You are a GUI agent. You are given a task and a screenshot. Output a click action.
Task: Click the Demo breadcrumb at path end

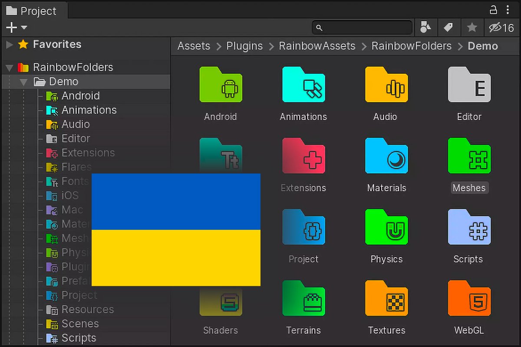coord(483,46)
